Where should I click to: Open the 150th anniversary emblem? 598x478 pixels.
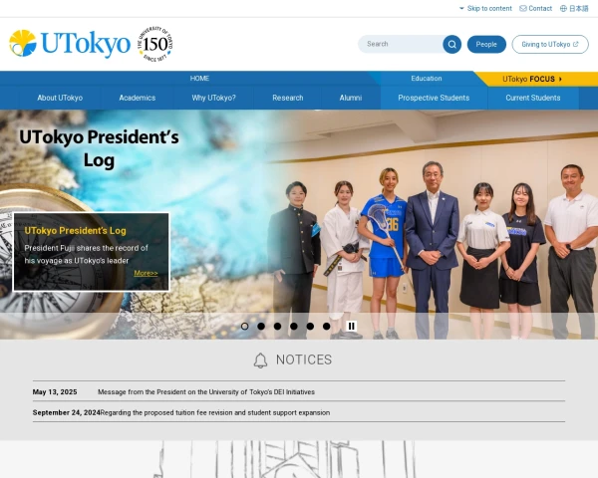pos(155,44)
